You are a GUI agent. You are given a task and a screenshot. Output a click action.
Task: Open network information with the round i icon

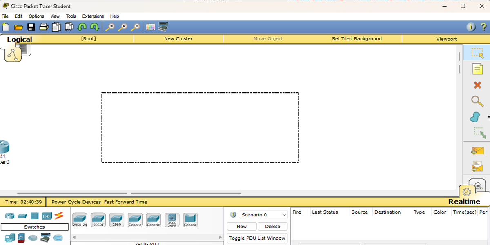coord(471,27)
